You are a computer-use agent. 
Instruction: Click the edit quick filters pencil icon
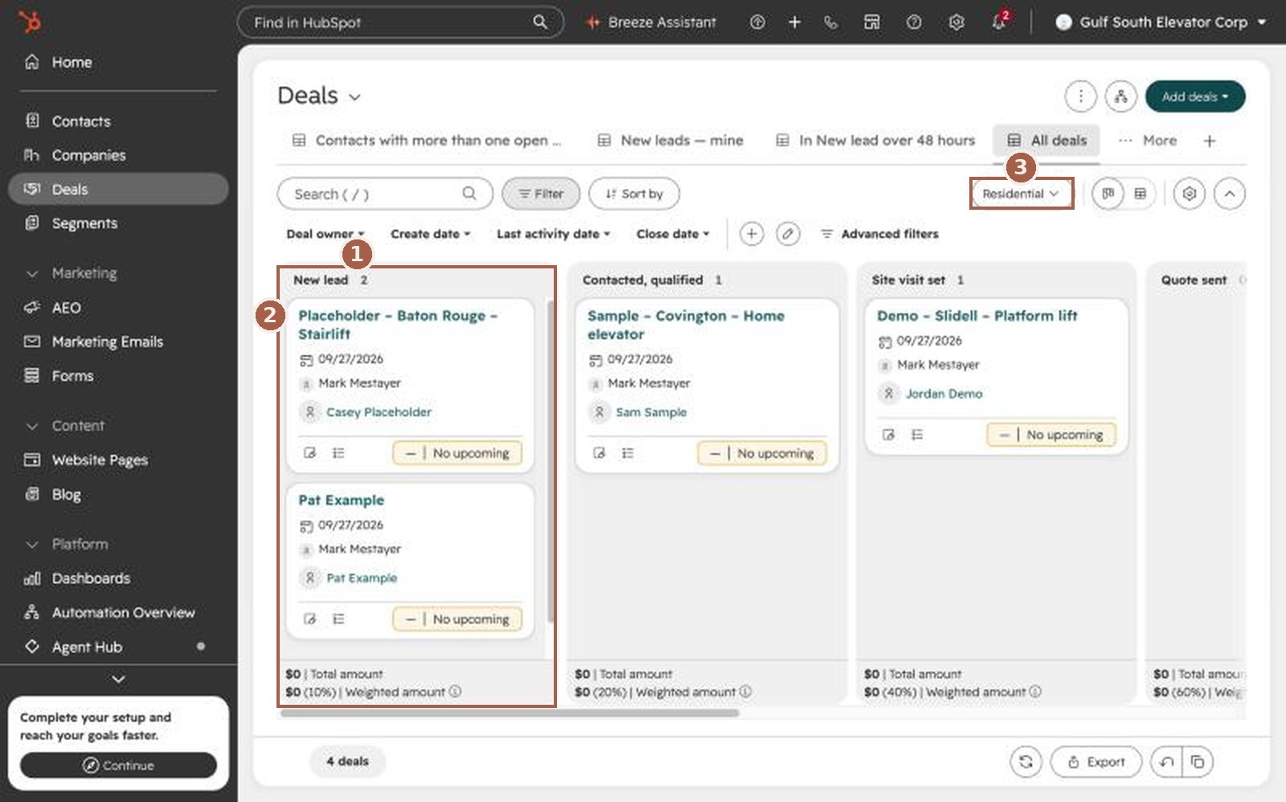click(x=788, y=234)
